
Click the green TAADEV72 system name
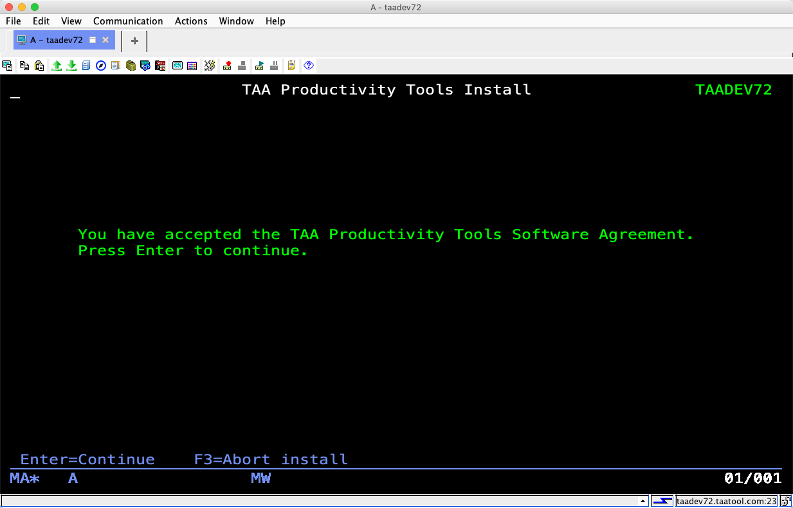(734, 90)
